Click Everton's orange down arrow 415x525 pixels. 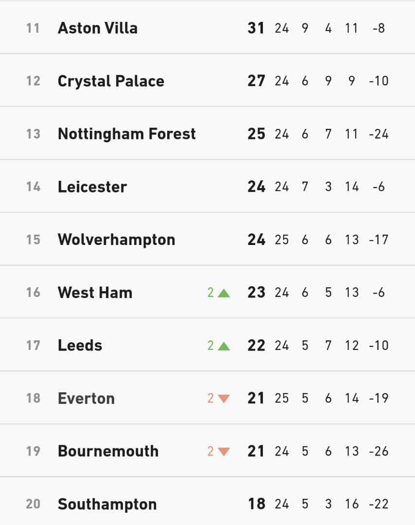click(x=224, y=399)
